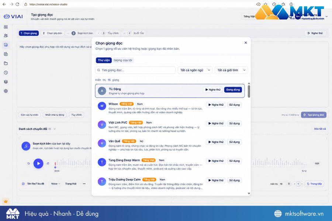332x221 pixels.
Task: Open the Tất cả ngôn ngữ dropdown
Action: click(x=195, y=70)
